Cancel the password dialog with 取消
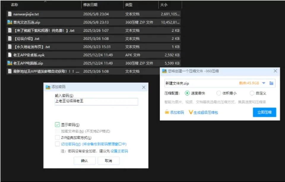The height and width of the screenshot is (182, 285). (109, 161)
